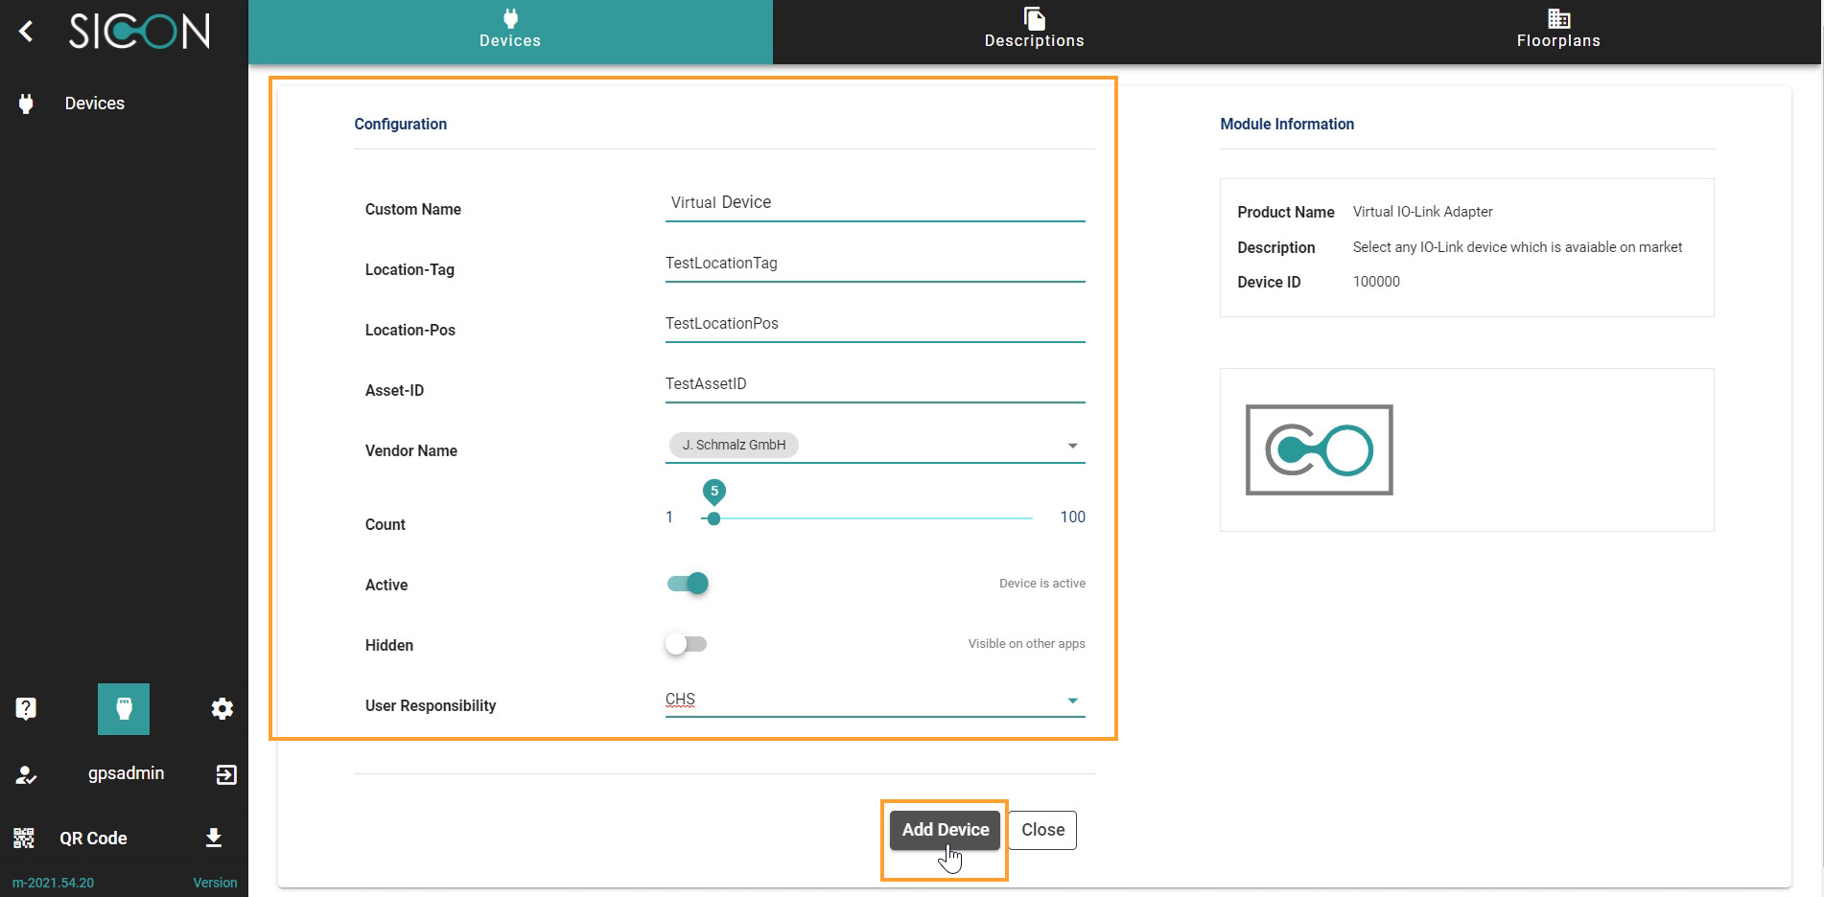Image resolution: width=1824 pixels, height=897 pixels.
Task: Click the user profile icon near gpsadmin
Action: (26, 774)
